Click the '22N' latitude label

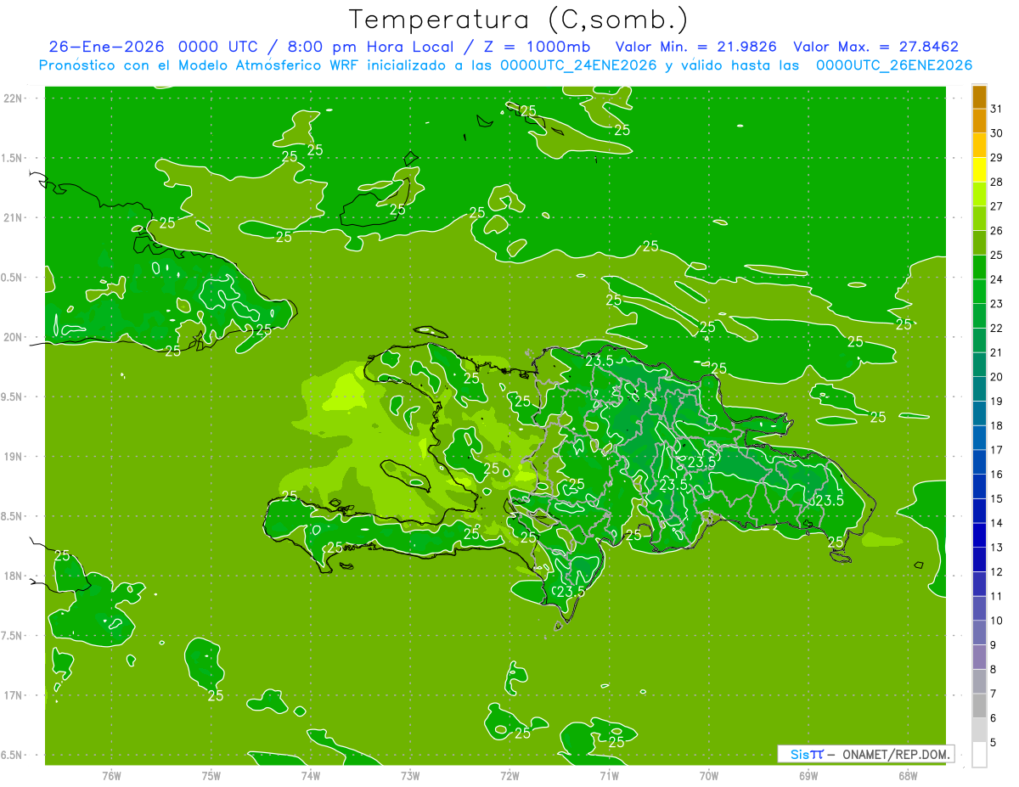(x=14, y=98)
